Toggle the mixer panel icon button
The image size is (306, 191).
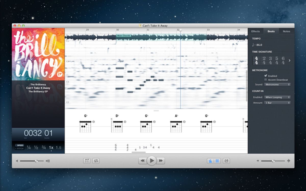[x=217, y=161]
